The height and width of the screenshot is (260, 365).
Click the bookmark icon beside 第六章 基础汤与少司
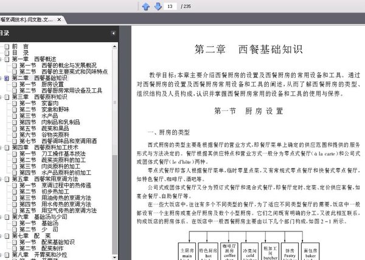pyautogui.click(x=7, y=217)
